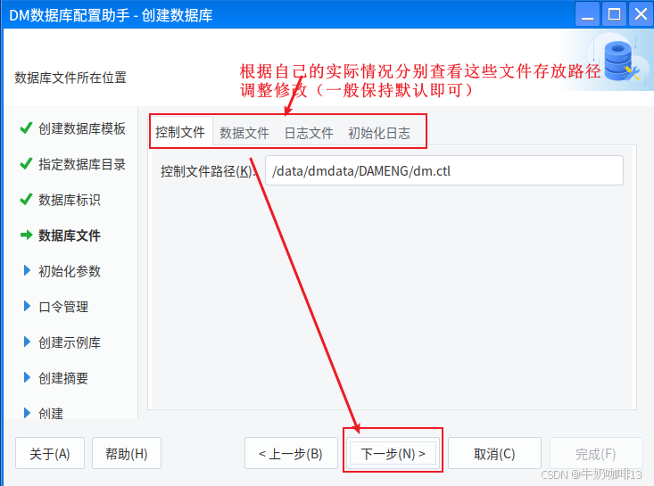Click green arrow beside 数据库文件
The image size is (654, 486).
coord(26,235)
